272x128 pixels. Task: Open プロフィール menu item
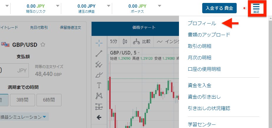202,24
